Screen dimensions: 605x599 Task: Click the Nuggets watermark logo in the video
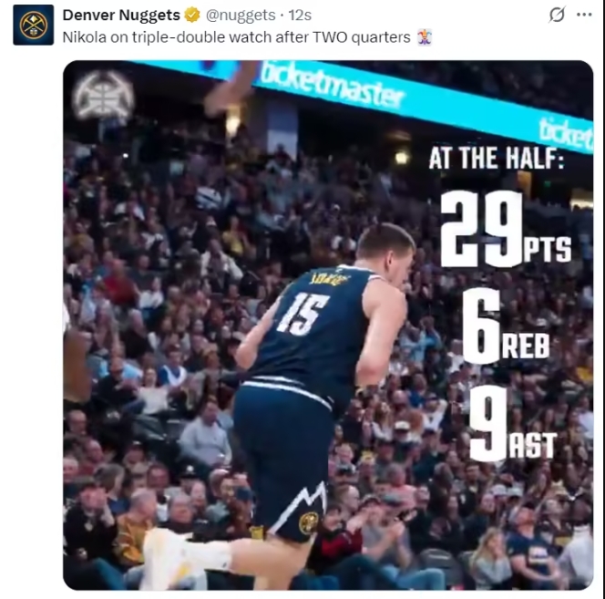tap(103, 96)
